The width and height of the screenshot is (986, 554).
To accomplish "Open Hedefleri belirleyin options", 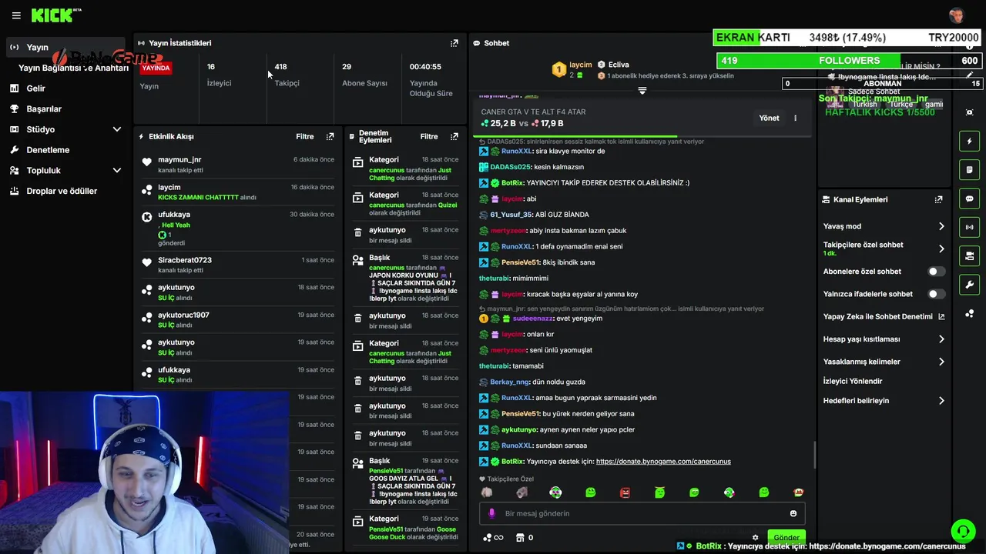I will click(884, 400).
